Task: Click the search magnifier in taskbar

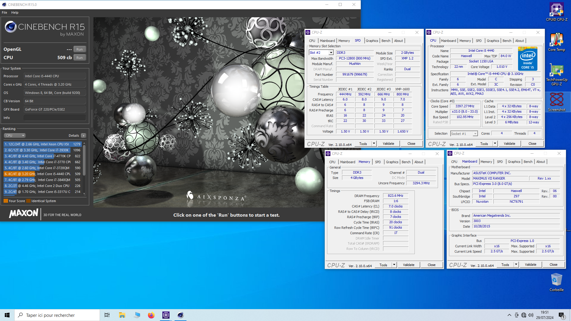Action: [21, 315]
